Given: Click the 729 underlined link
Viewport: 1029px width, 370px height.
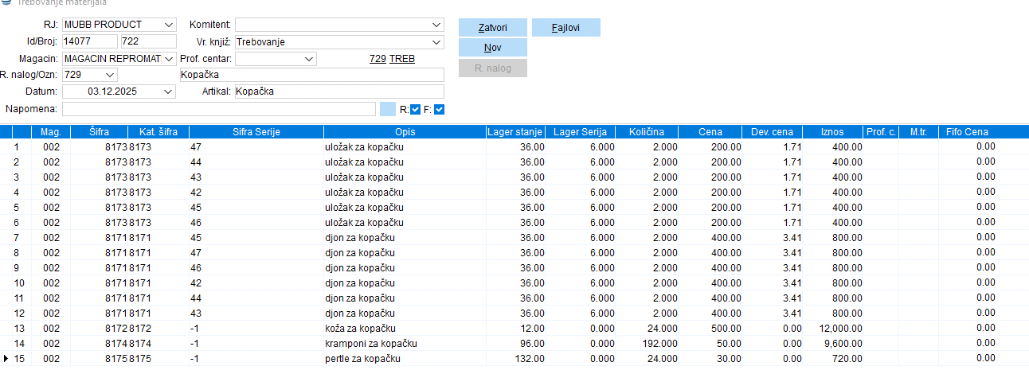Looking at the screenshot, I should [x=378, y=59].
